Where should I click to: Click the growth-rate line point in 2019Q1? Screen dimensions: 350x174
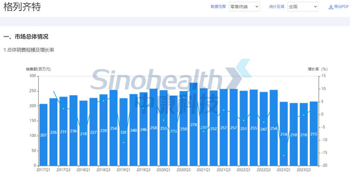[x=124, y=143]
